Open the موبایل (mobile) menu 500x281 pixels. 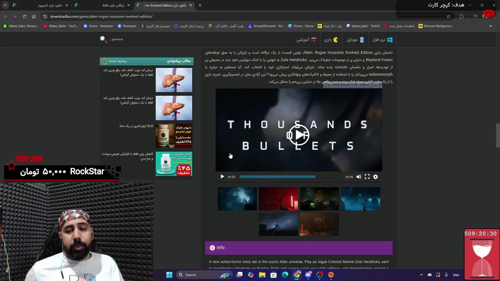(x=355, y=40)
